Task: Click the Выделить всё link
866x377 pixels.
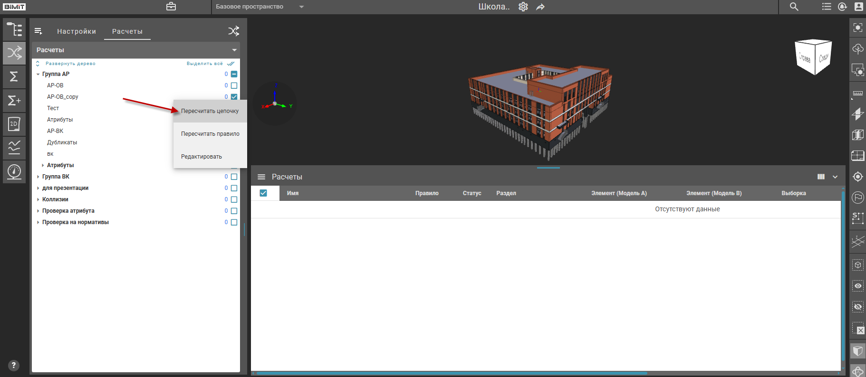Action: 205,64
